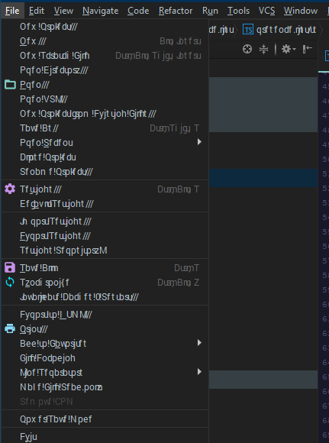This screenshot has width=329, height=443.
Task: Select the "Nblf!Gjmf!Sfbe.pomz" entry
Action: (105, 387)
